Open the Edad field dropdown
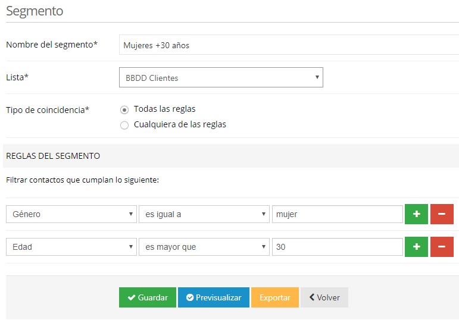This screenshot has width=459, height=320. 71,247
